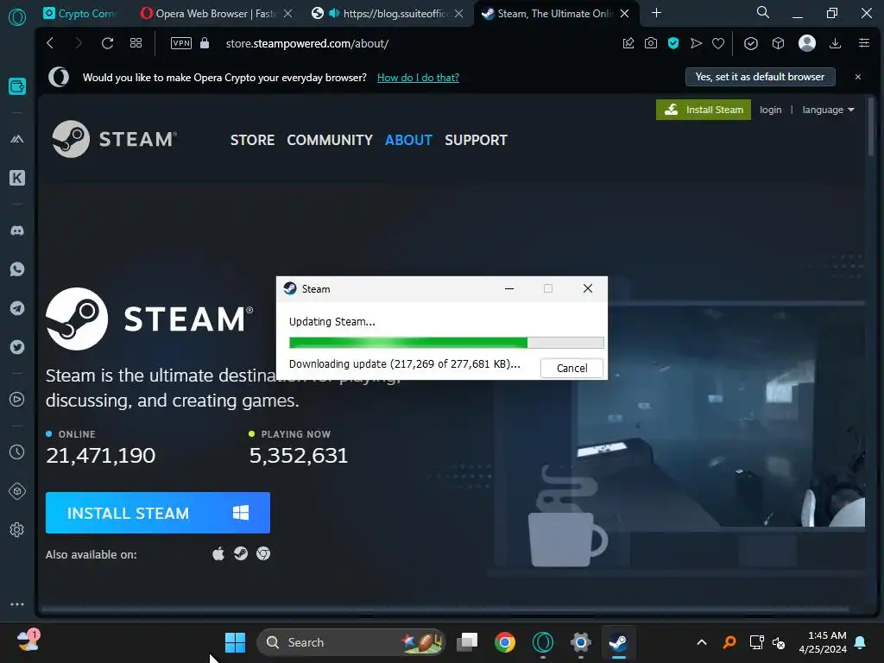This screenshot has width=884, height=663.
Task: Open the share page icon in toolbar
Action: click(628, 43)
